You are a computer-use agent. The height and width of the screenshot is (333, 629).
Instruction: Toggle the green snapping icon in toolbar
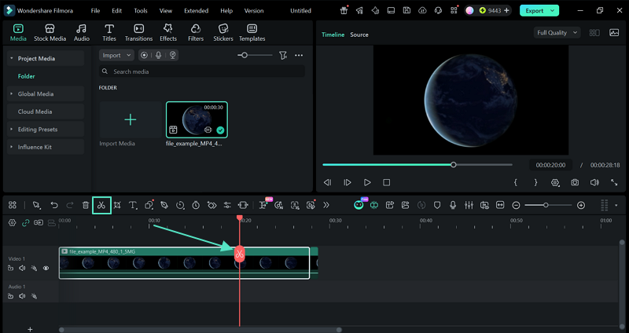[x=374, y=205]
